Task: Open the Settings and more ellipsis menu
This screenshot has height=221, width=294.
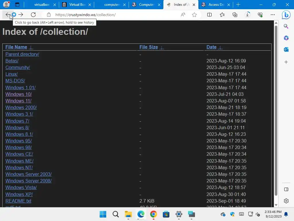Action: (x=273, y=15)
